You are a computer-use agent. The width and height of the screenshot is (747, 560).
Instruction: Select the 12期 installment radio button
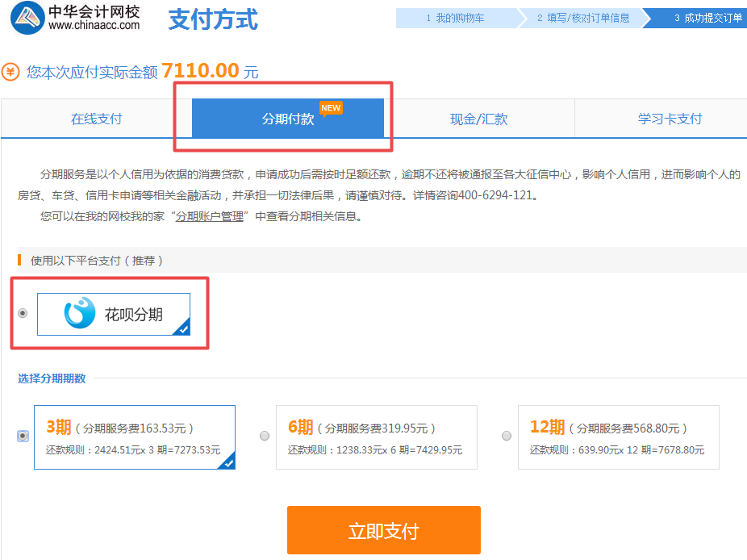(507, 436)
